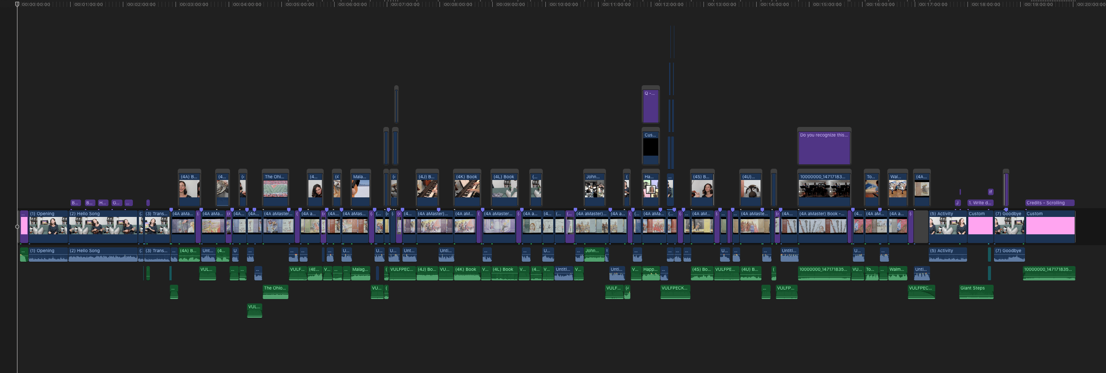Select the (2) Hello Song audio waveform clip
Viewport: 1106px width, 373px height.
(x=103, y=254)
